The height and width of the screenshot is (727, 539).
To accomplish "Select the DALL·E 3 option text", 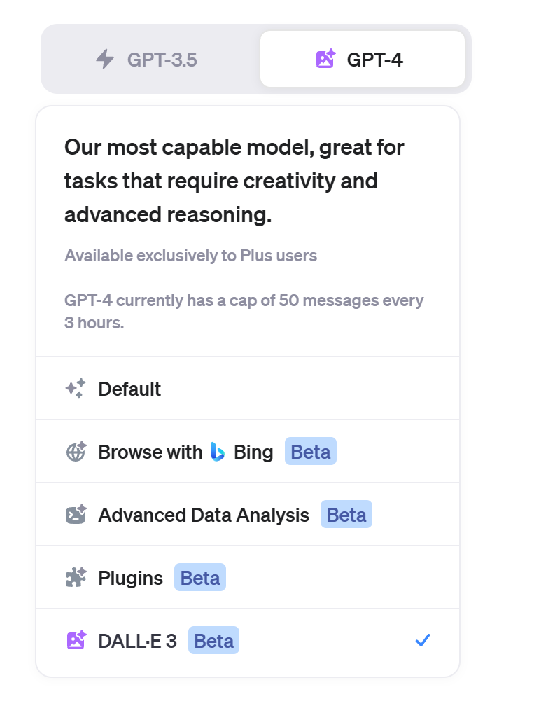I will tap(138, 640).
